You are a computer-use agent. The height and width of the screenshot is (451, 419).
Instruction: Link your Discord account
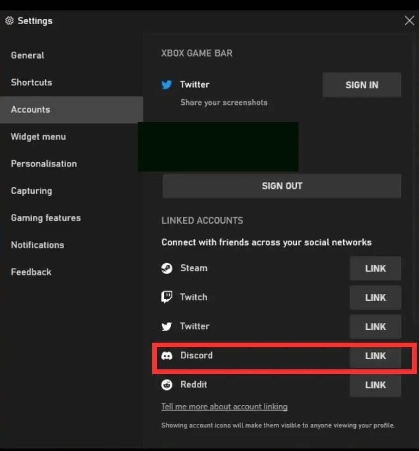(375, 356)
